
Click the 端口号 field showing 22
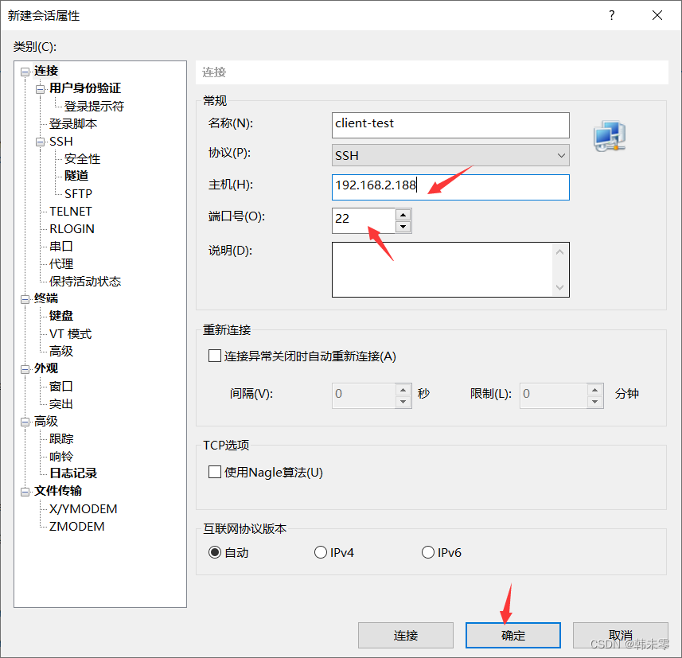364,220
